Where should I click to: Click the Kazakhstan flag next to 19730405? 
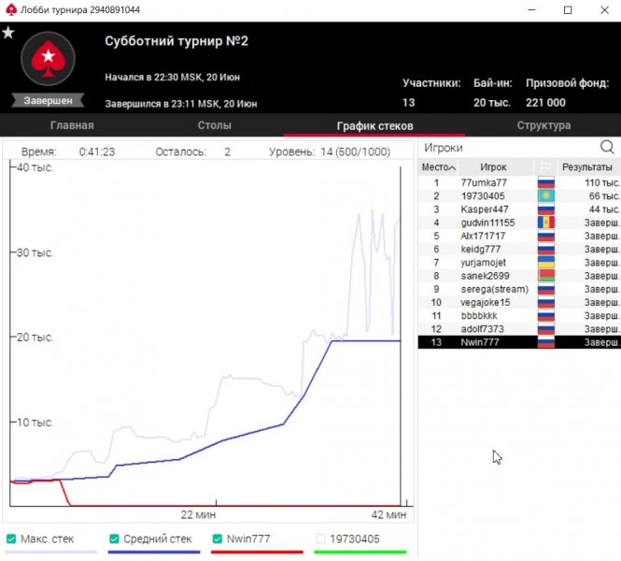point(545,196)
